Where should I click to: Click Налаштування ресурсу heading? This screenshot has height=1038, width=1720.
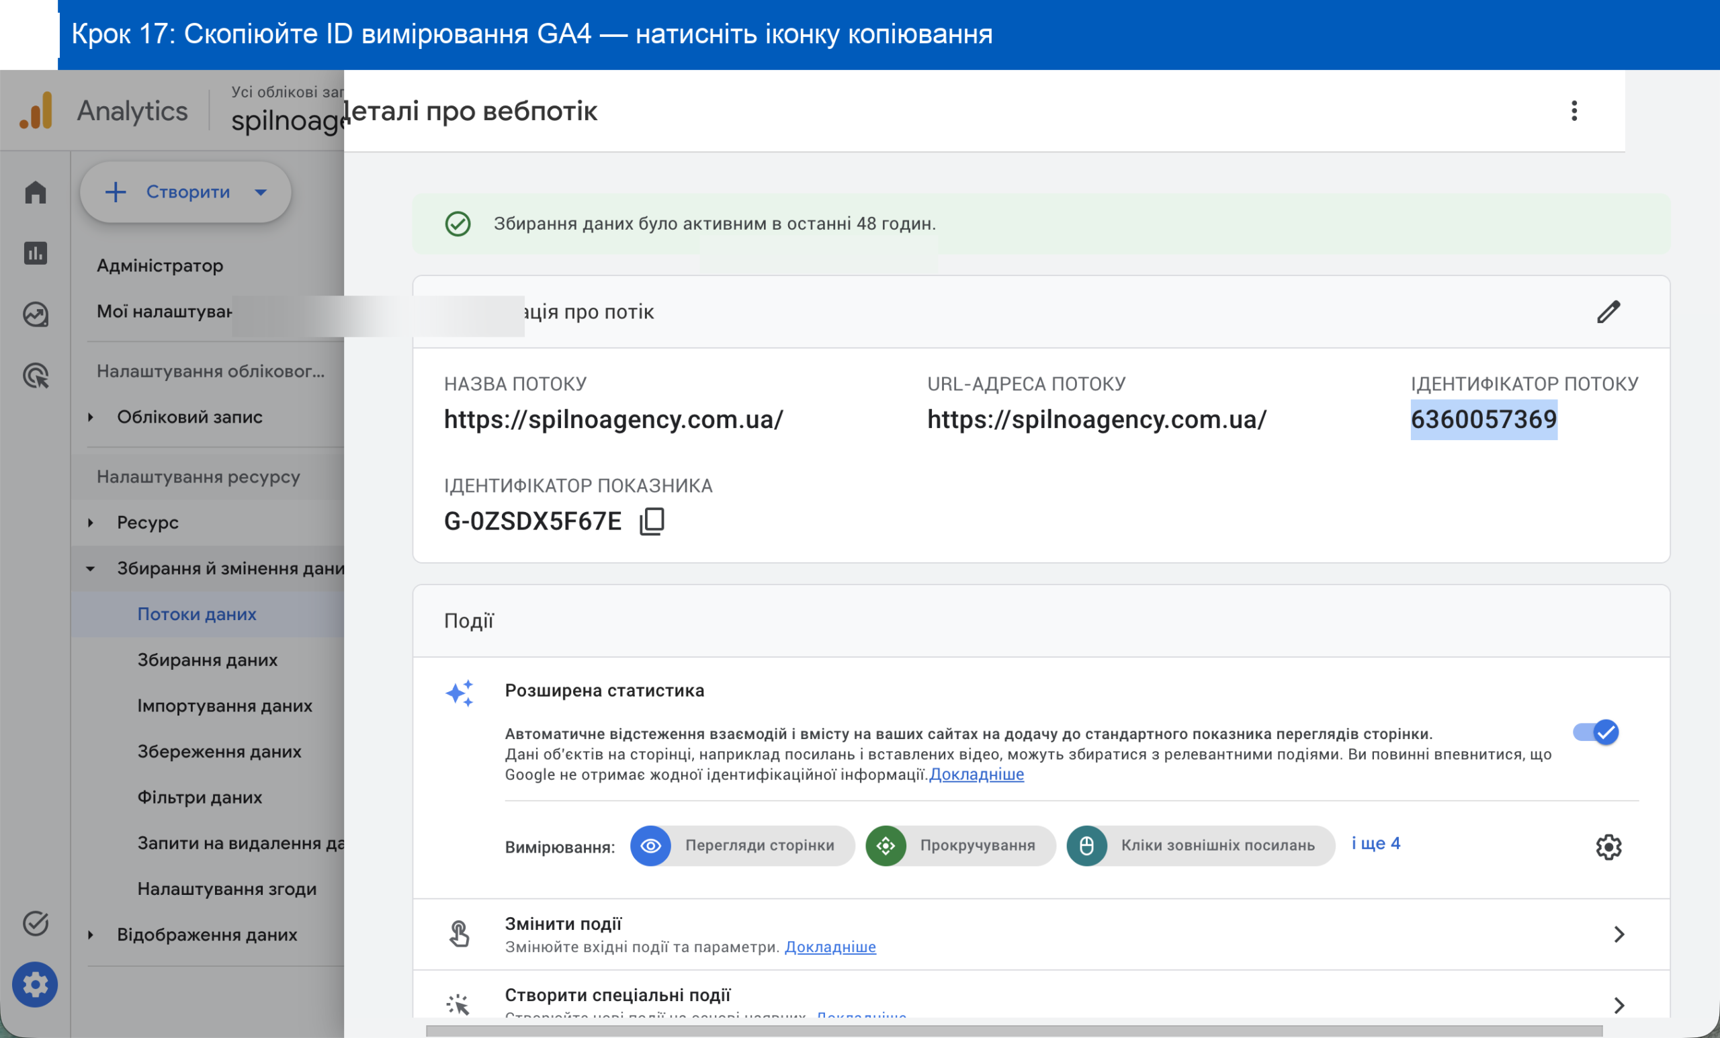coord(198,478)
